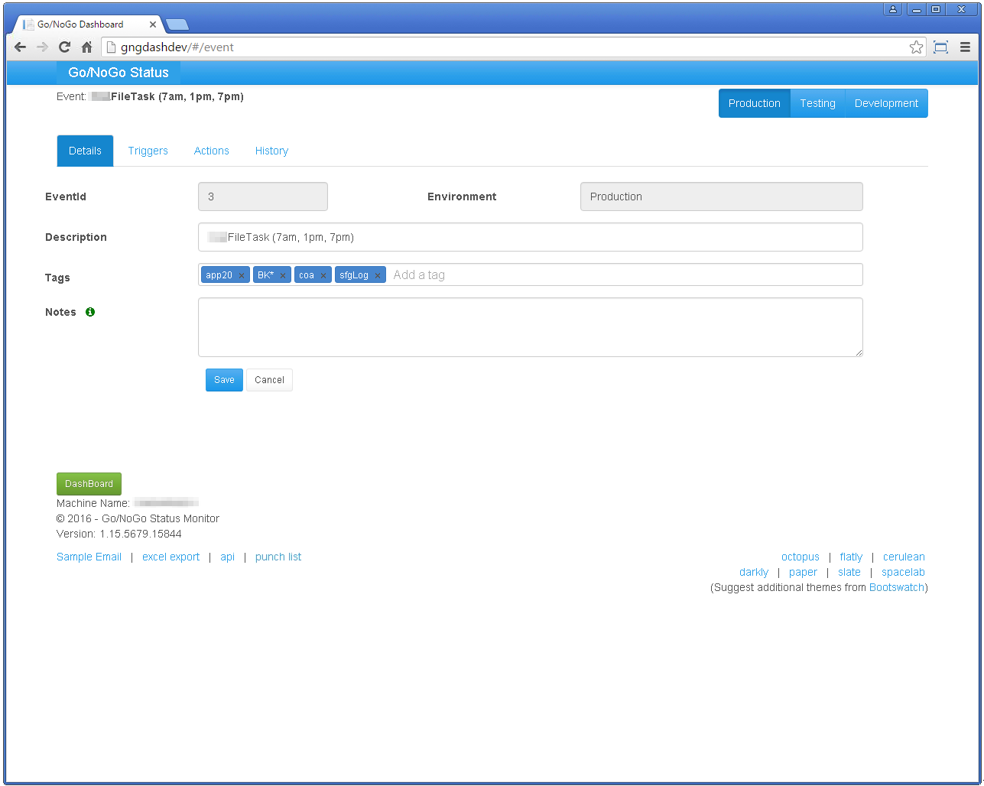
Task: Reload the page in browser
Action: 65,47
